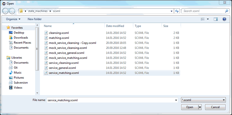The height and width of the screenshot is (115, 232).
Task: Select the mock_service_cleansing.scxml file
Action: [68, 48]
